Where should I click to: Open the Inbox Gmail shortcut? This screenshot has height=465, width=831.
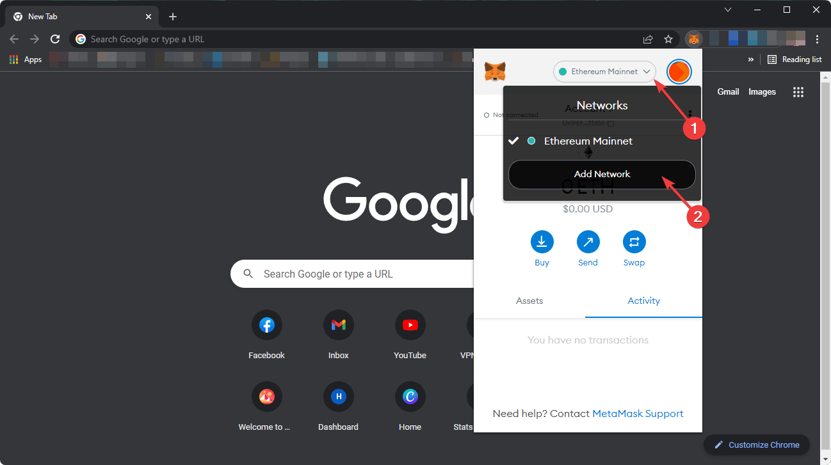(339, 336)
